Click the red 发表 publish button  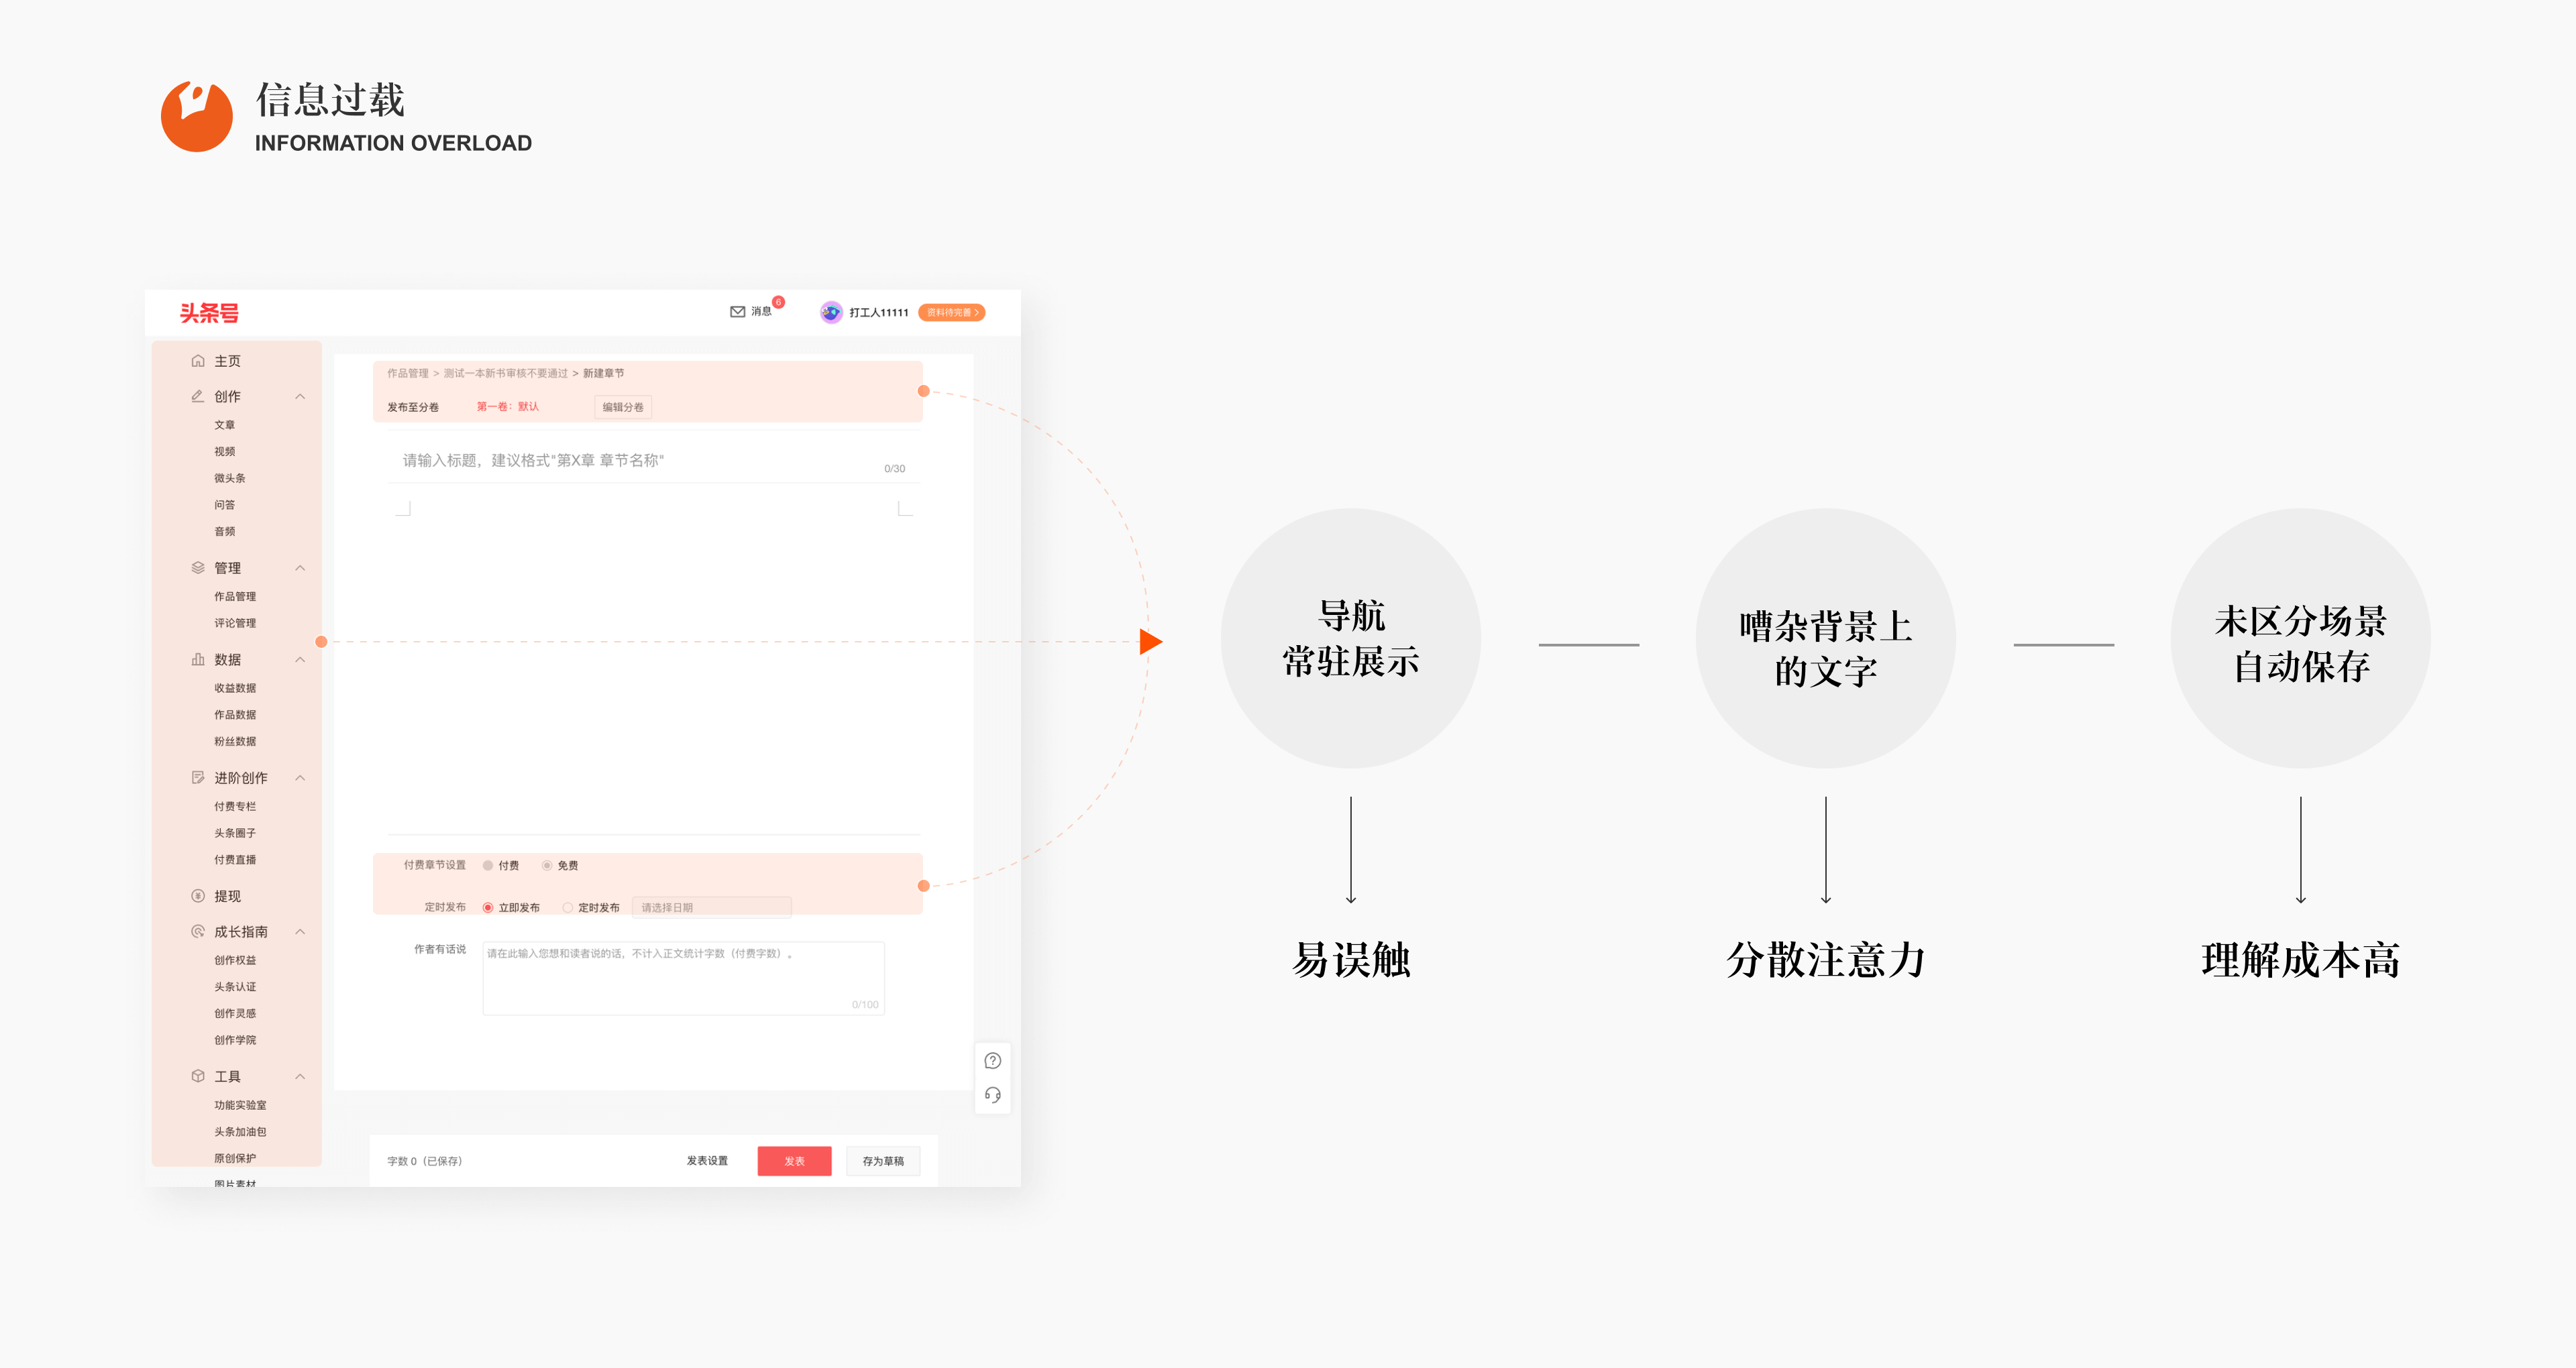tap(794, 1161)
